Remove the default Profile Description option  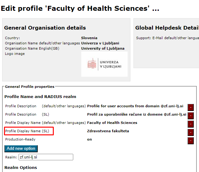191,107
